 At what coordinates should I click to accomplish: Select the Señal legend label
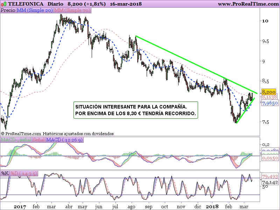(x=38, y=140)
